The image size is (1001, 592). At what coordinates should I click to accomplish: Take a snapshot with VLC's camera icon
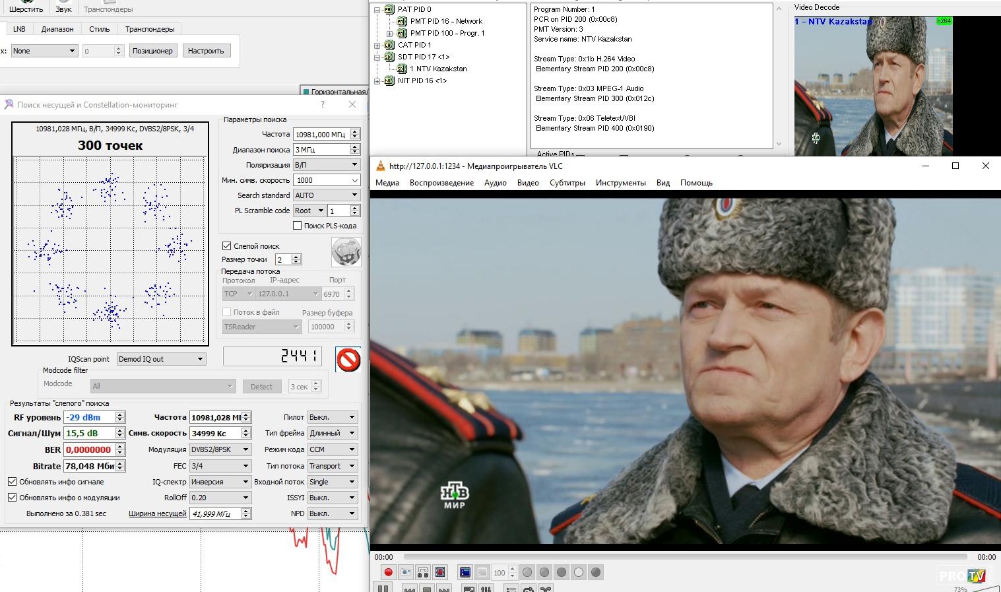point(406,572)
